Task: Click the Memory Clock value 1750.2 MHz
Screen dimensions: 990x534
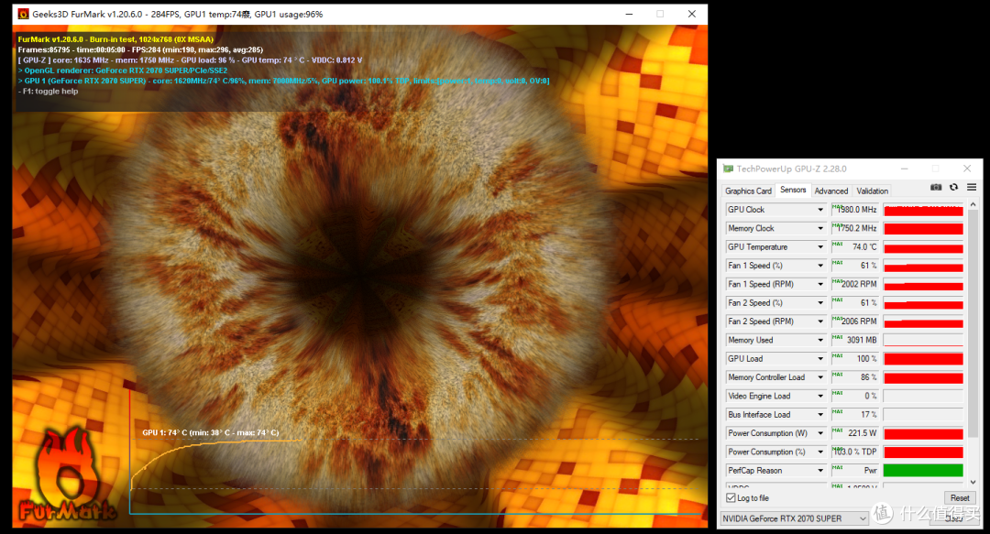Action: (855, 228)
